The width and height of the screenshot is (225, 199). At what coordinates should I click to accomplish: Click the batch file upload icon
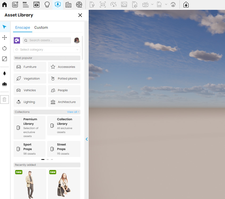pyautogui.click(x=134, y=5)
